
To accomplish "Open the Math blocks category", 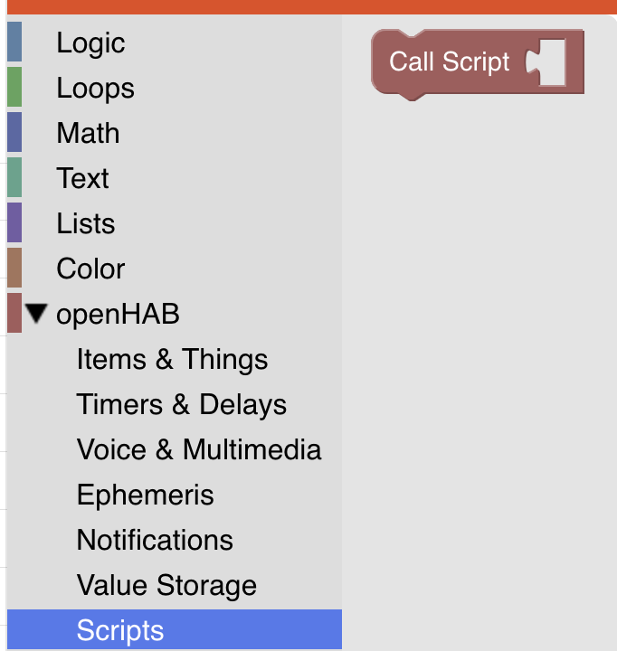I will click(88, 134).
